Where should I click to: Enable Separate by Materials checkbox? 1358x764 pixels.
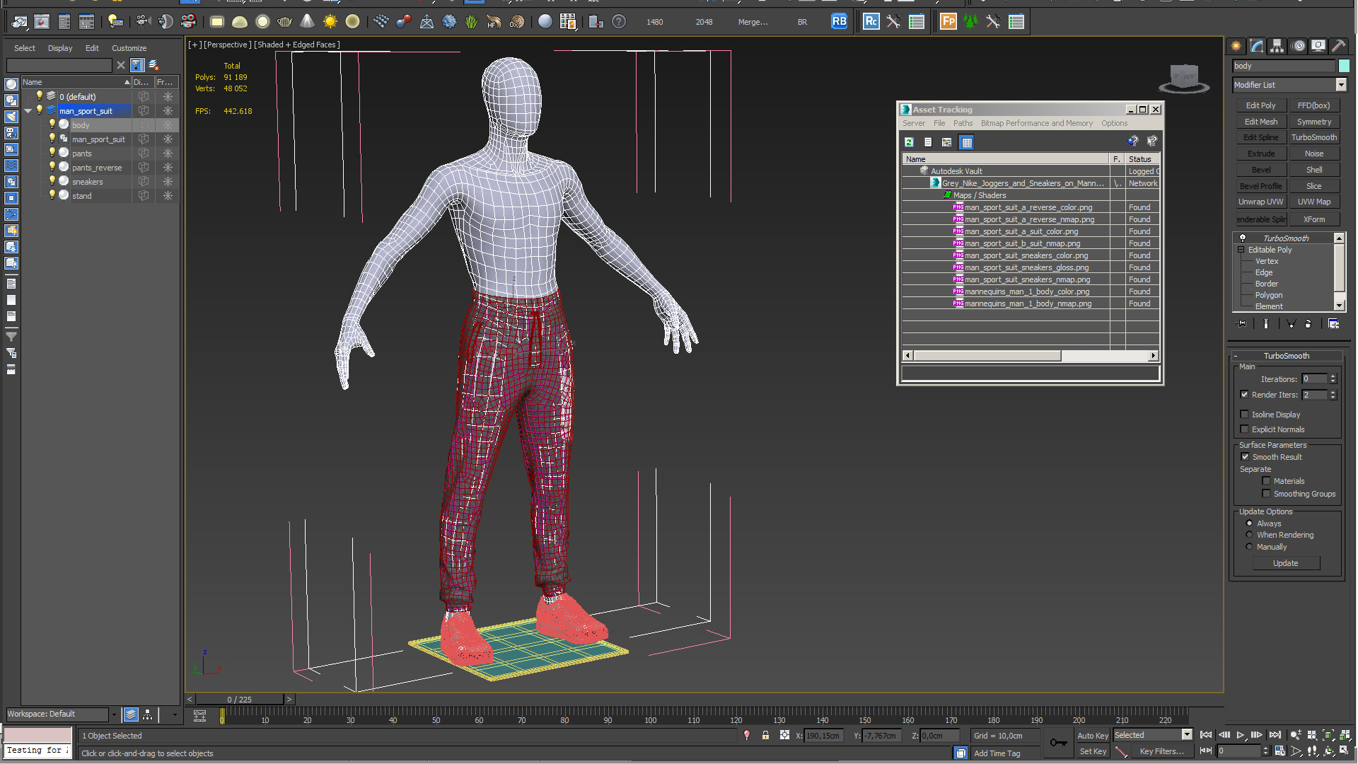pos(1266,481)
